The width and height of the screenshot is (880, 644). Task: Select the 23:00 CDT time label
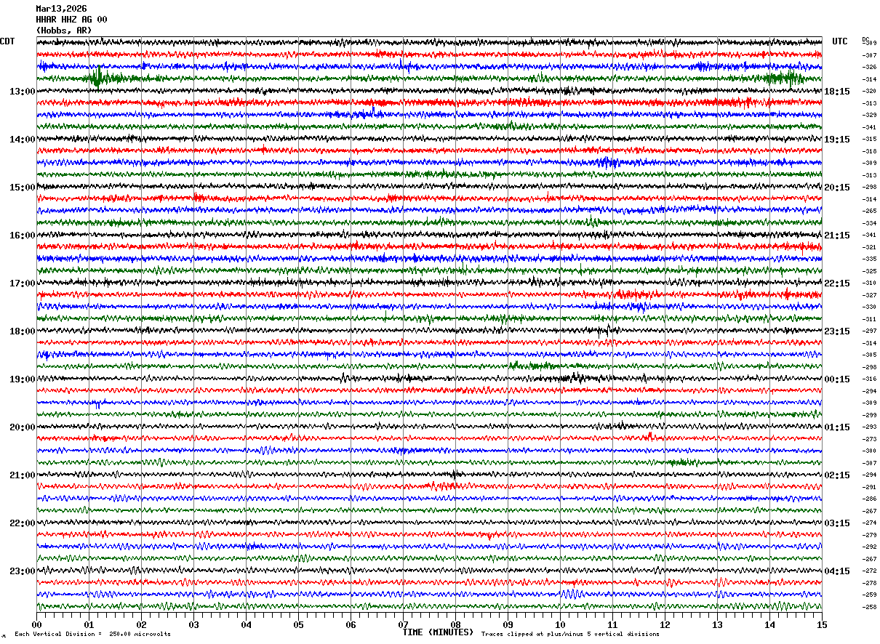(x=23, y=571)
